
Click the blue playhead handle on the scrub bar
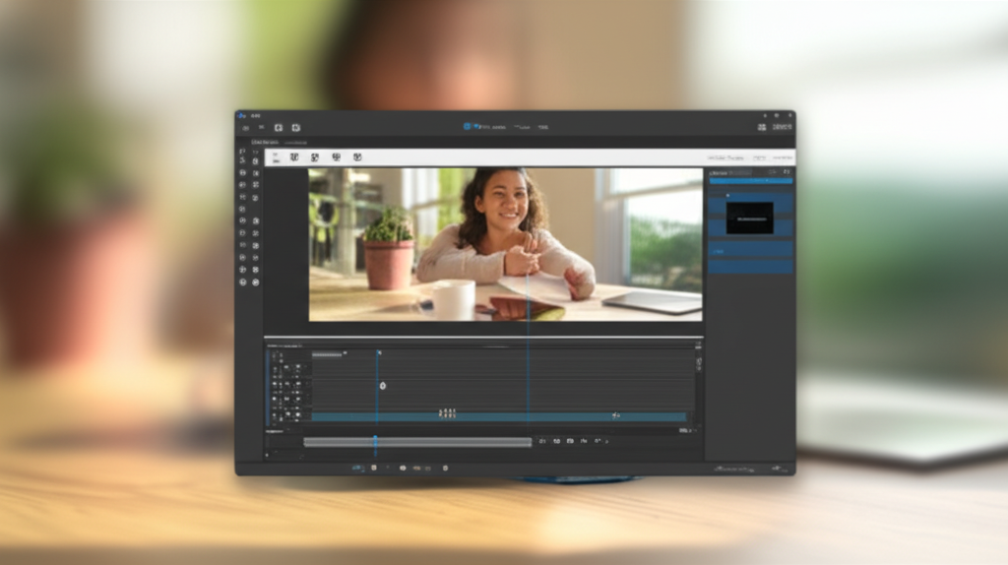[x=375, y=441]
